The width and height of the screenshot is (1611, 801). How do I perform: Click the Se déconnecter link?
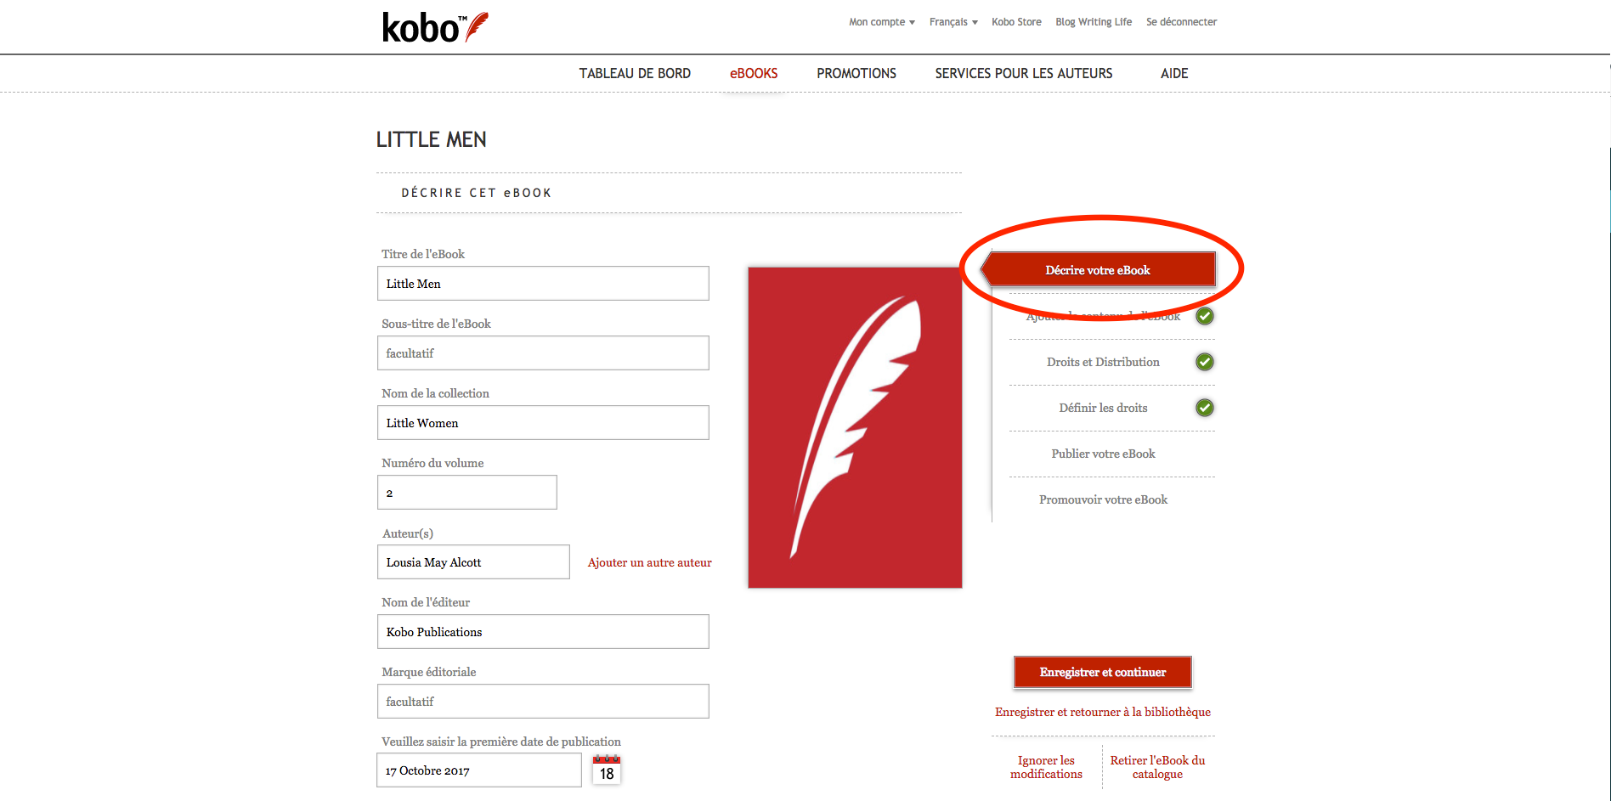click(x=1181, y=22)
